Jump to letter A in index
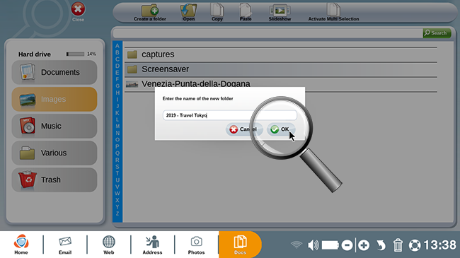The width and height of the screenshot is (460, 258). (117, 46)
